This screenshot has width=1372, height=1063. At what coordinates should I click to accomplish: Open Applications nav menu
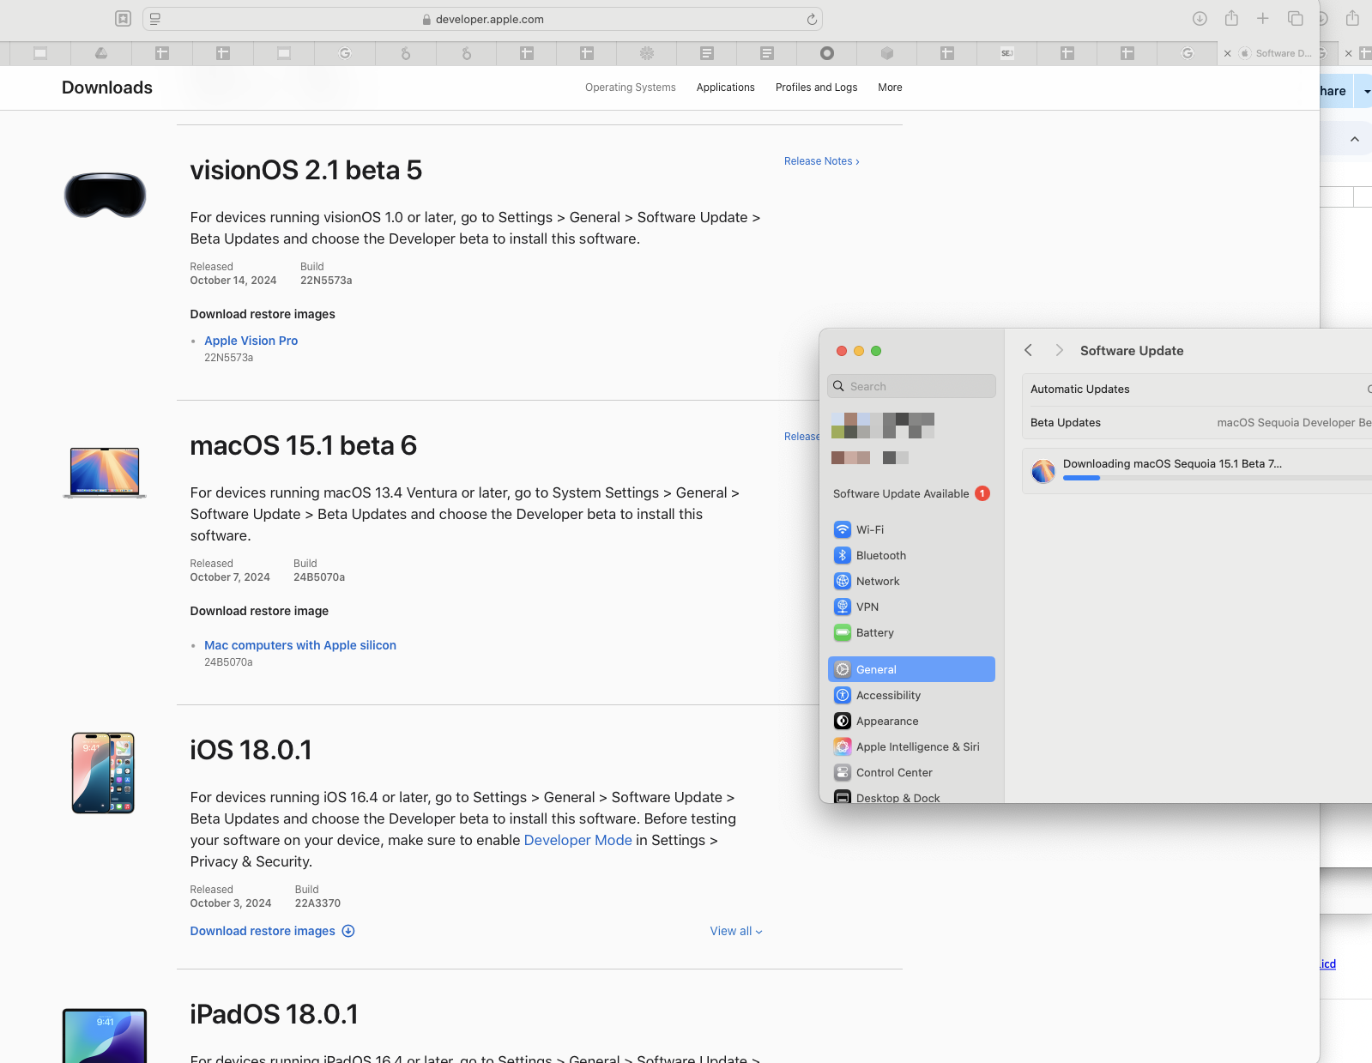tap(725, 88)
